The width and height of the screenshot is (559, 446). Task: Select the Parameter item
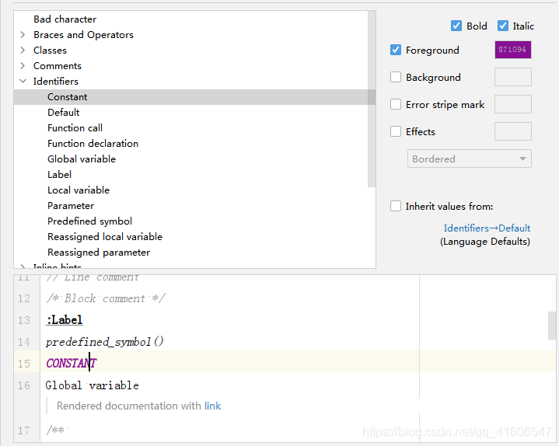(71, 206)
